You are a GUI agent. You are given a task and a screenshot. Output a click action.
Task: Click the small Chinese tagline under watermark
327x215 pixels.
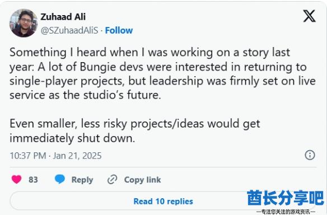click(x=286, y=212)
